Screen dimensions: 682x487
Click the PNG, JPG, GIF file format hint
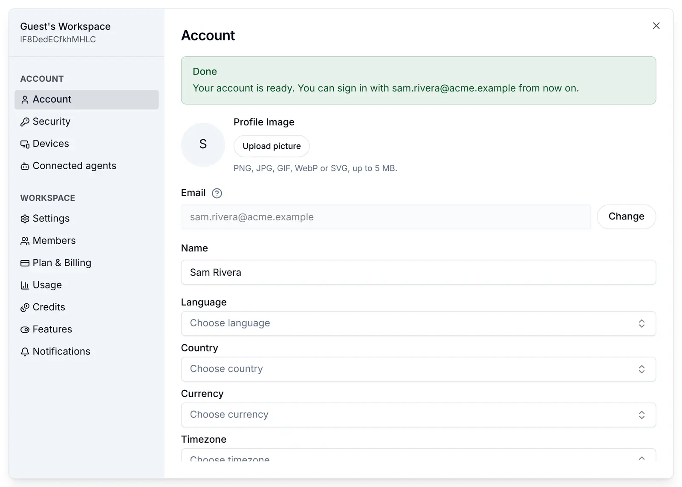click(315, 168)
